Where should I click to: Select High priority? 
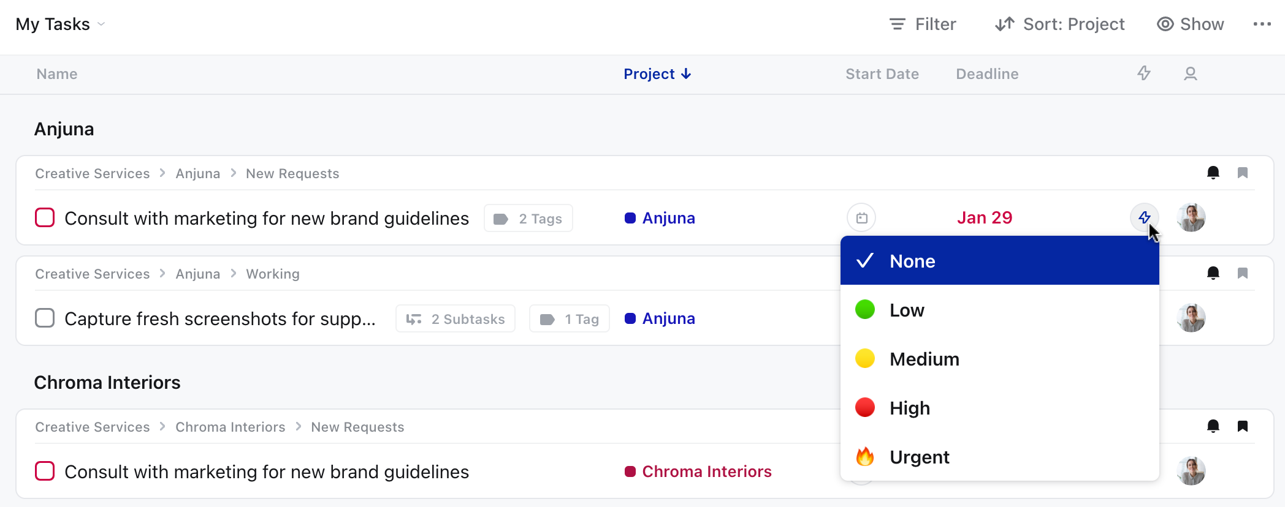[999, 408]
